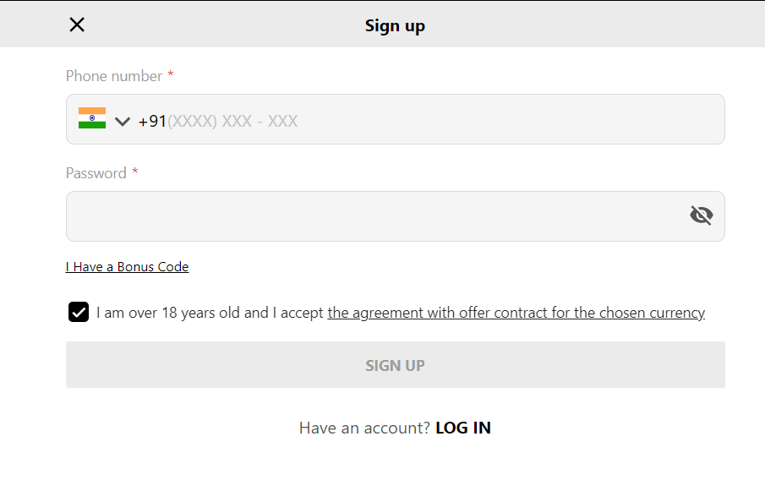The height and width of the screenshot is (491, 765).
Task: Click the asterisk beside Password
Action: 135,173
